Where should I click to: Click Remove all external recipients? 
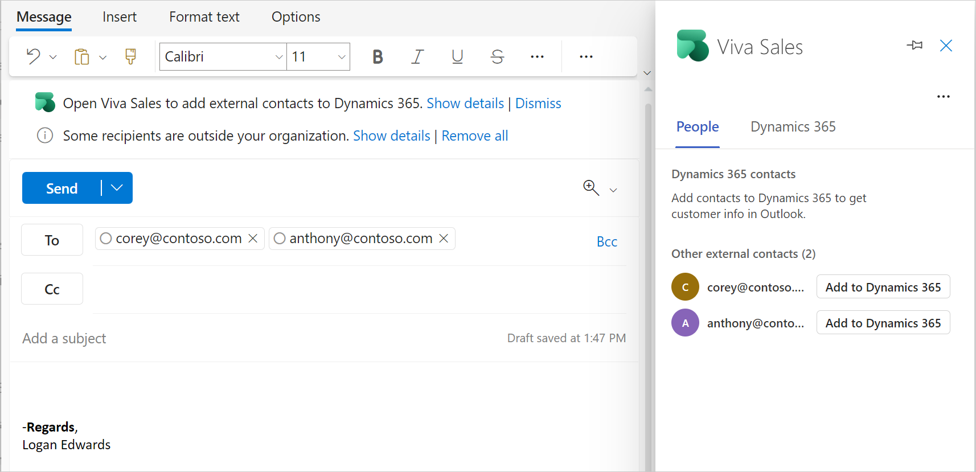(x=475, y=136)
